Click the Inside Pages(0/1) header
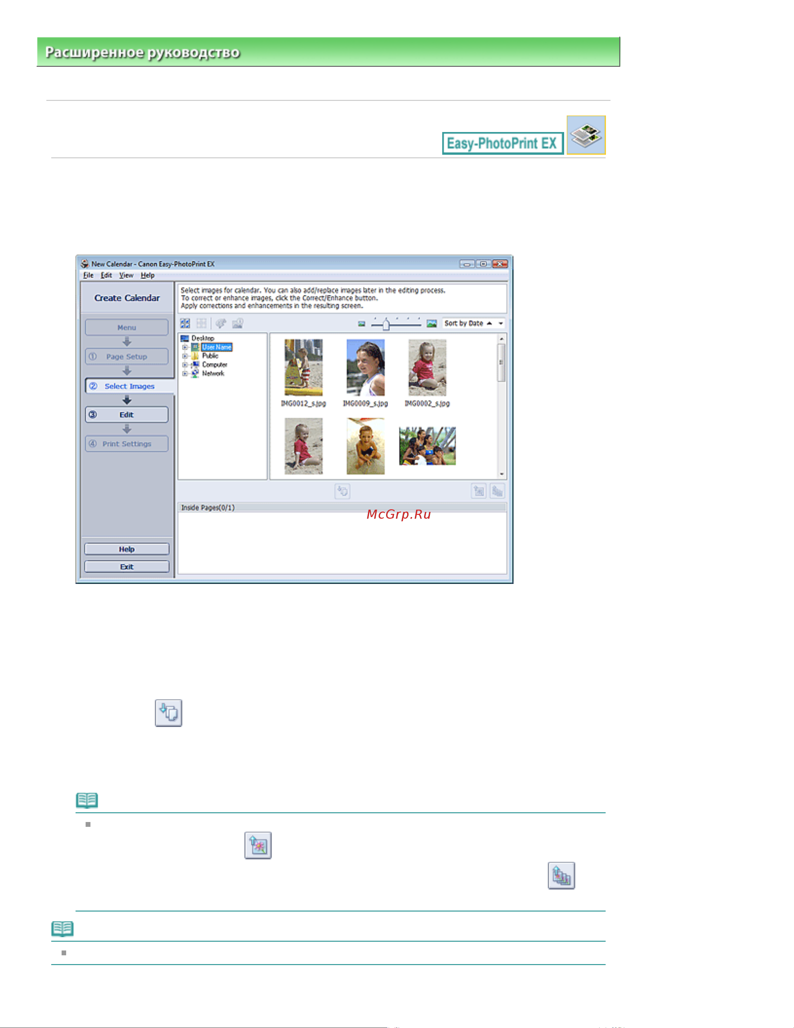 click(x=342, y=507)
